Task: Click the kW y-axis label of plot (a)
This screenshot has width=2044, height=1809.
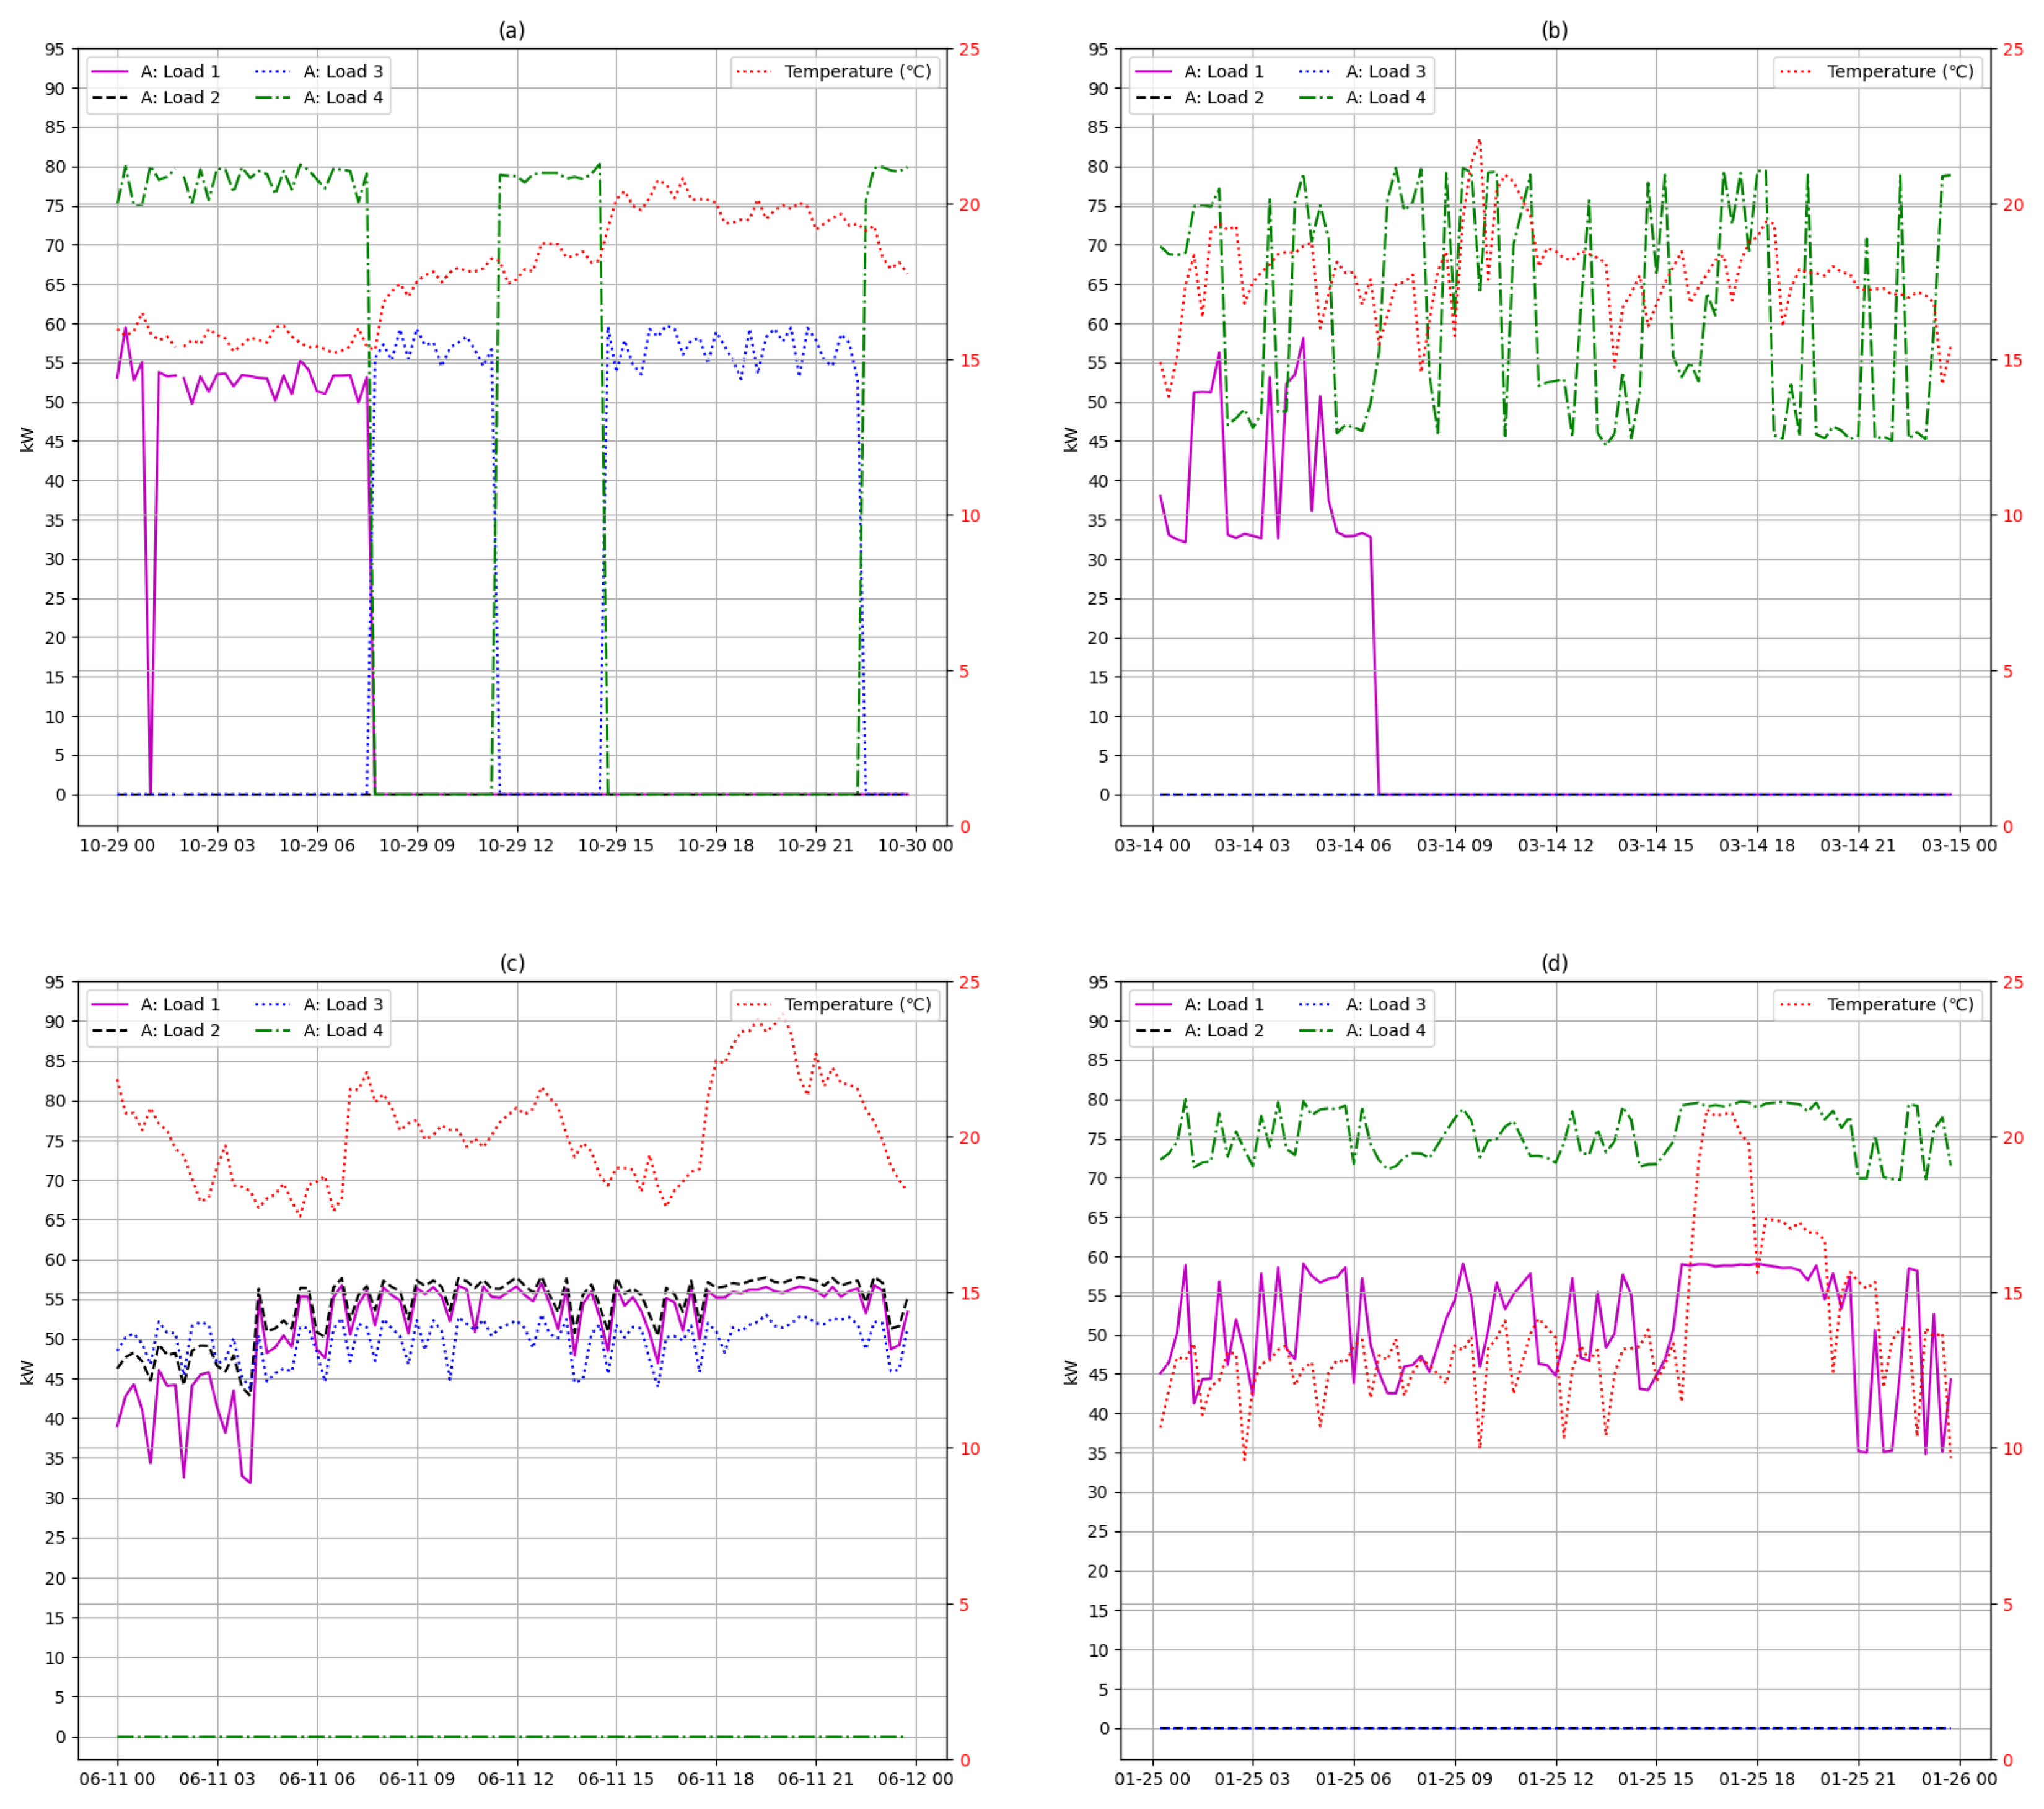Action: tap(27, 440)
